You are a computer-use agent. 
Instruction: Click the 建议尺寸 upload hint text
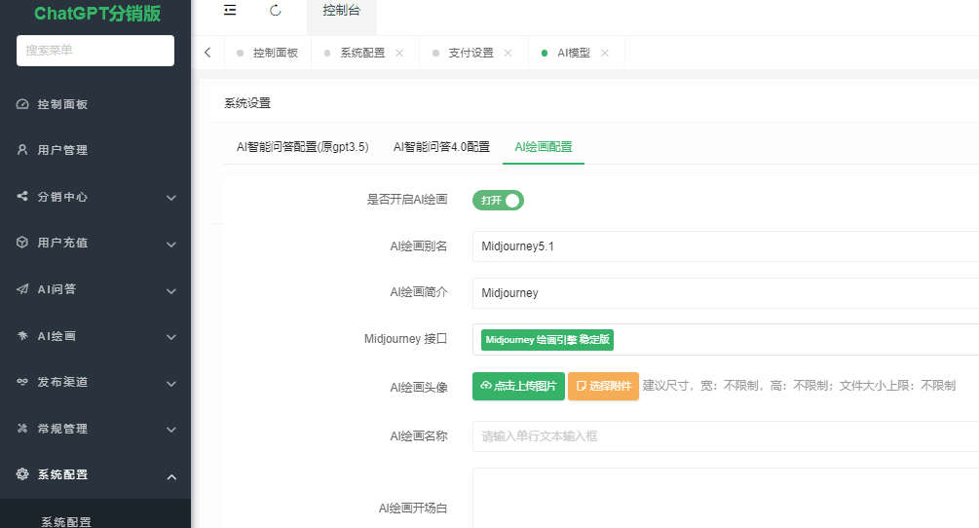click(x=799, y=386)
